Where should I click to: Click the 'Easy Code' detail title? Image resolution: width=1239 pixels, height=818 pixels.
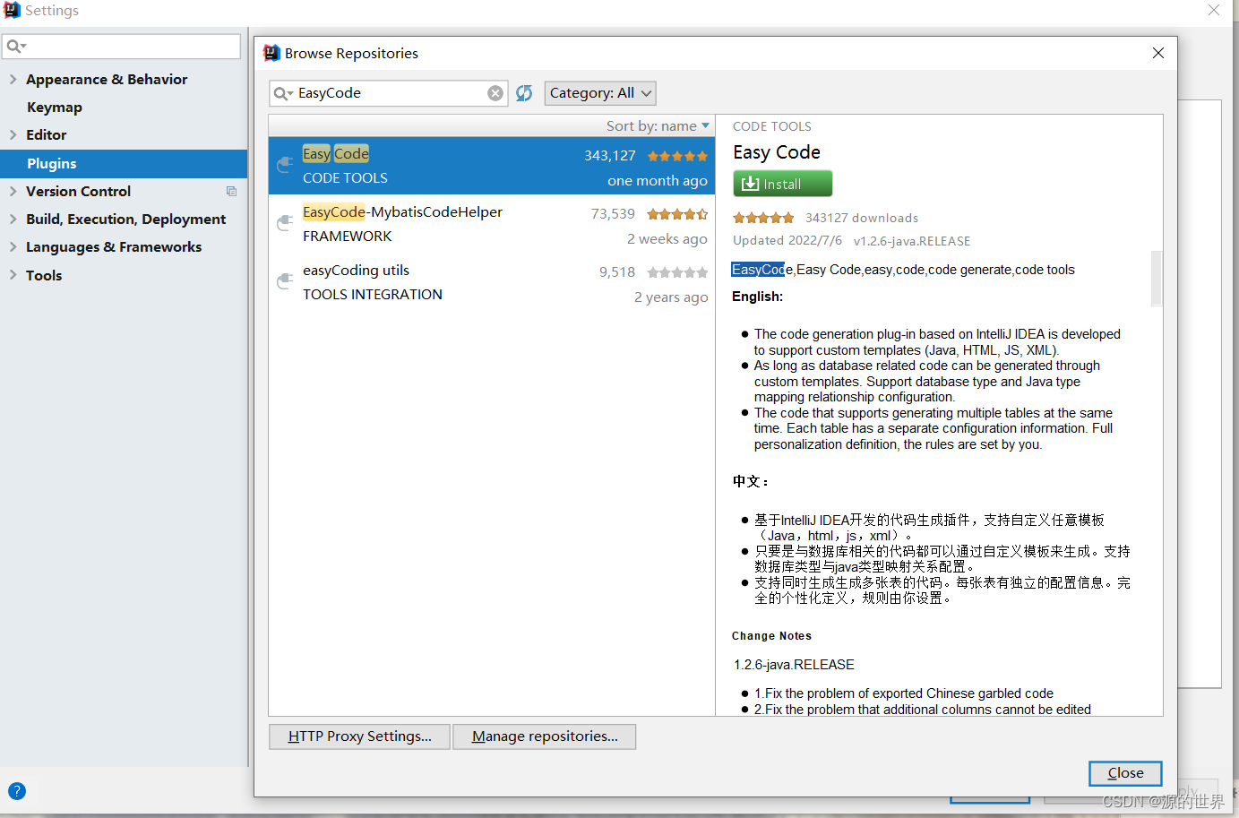click(777, 152)
